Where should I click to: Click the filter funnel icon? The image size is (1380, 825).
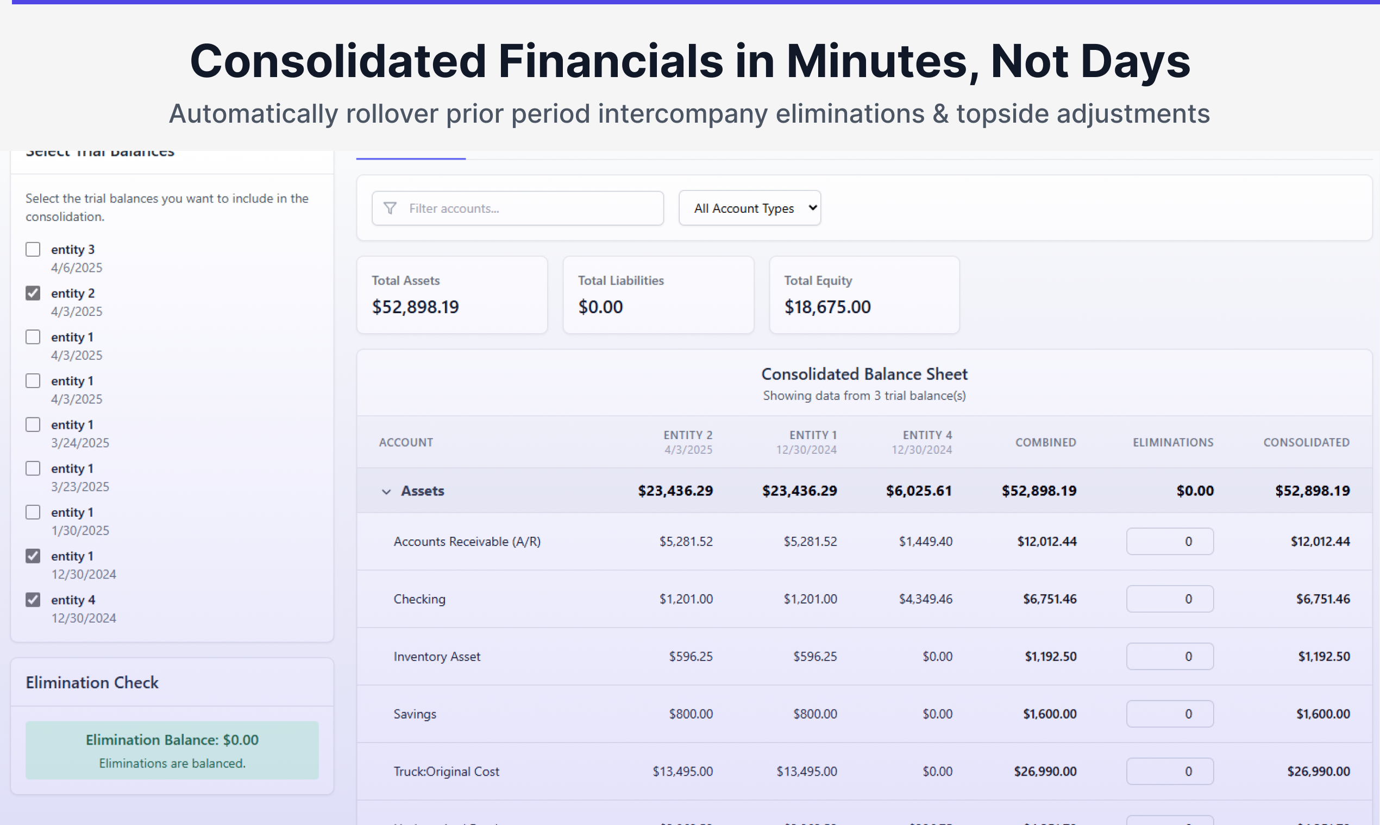390,208
